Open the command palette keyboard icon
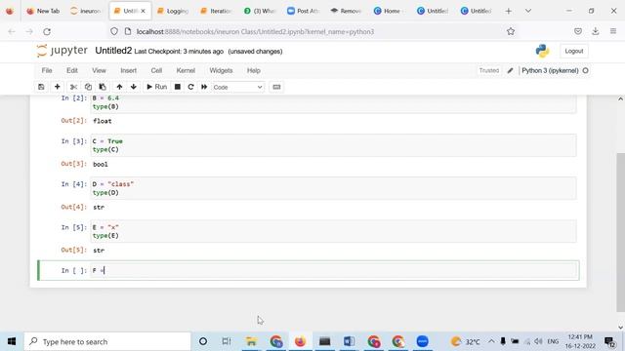Viewport: 625px width, 351px height. click(x=276, y=87)
